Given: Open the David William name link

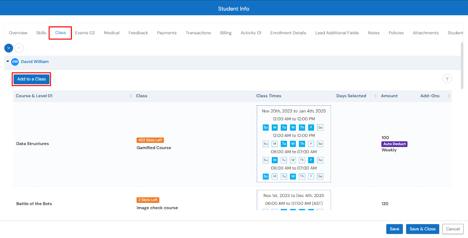Looking at the screenshot, I should [35, 62].
